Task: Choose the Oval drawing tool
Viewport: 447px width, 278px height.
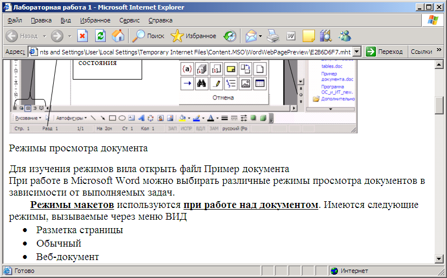Action: pos(122,118)
